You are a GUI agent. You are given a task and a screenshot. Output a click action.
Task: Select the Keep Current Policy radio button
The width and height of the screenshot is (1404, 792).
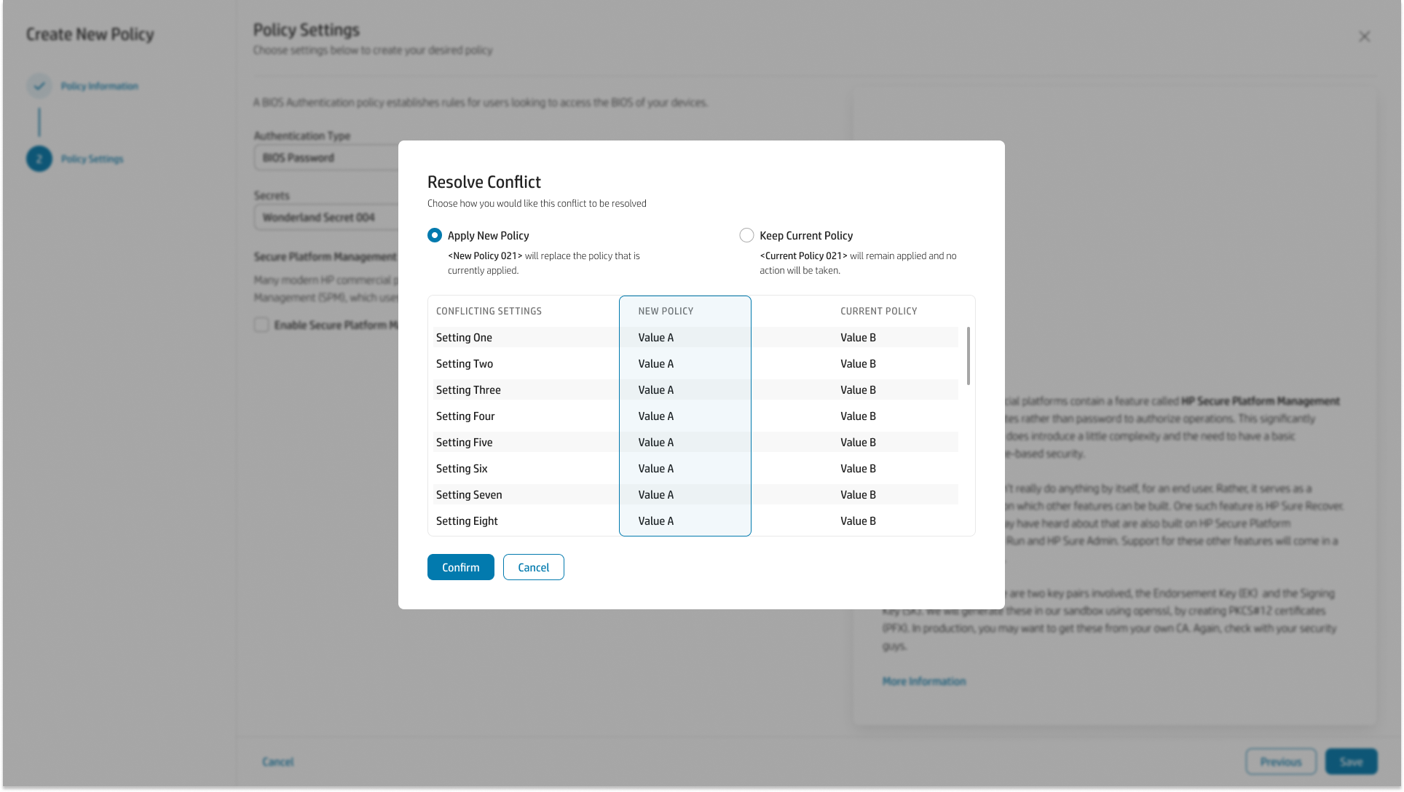click(x=746, y=235)
